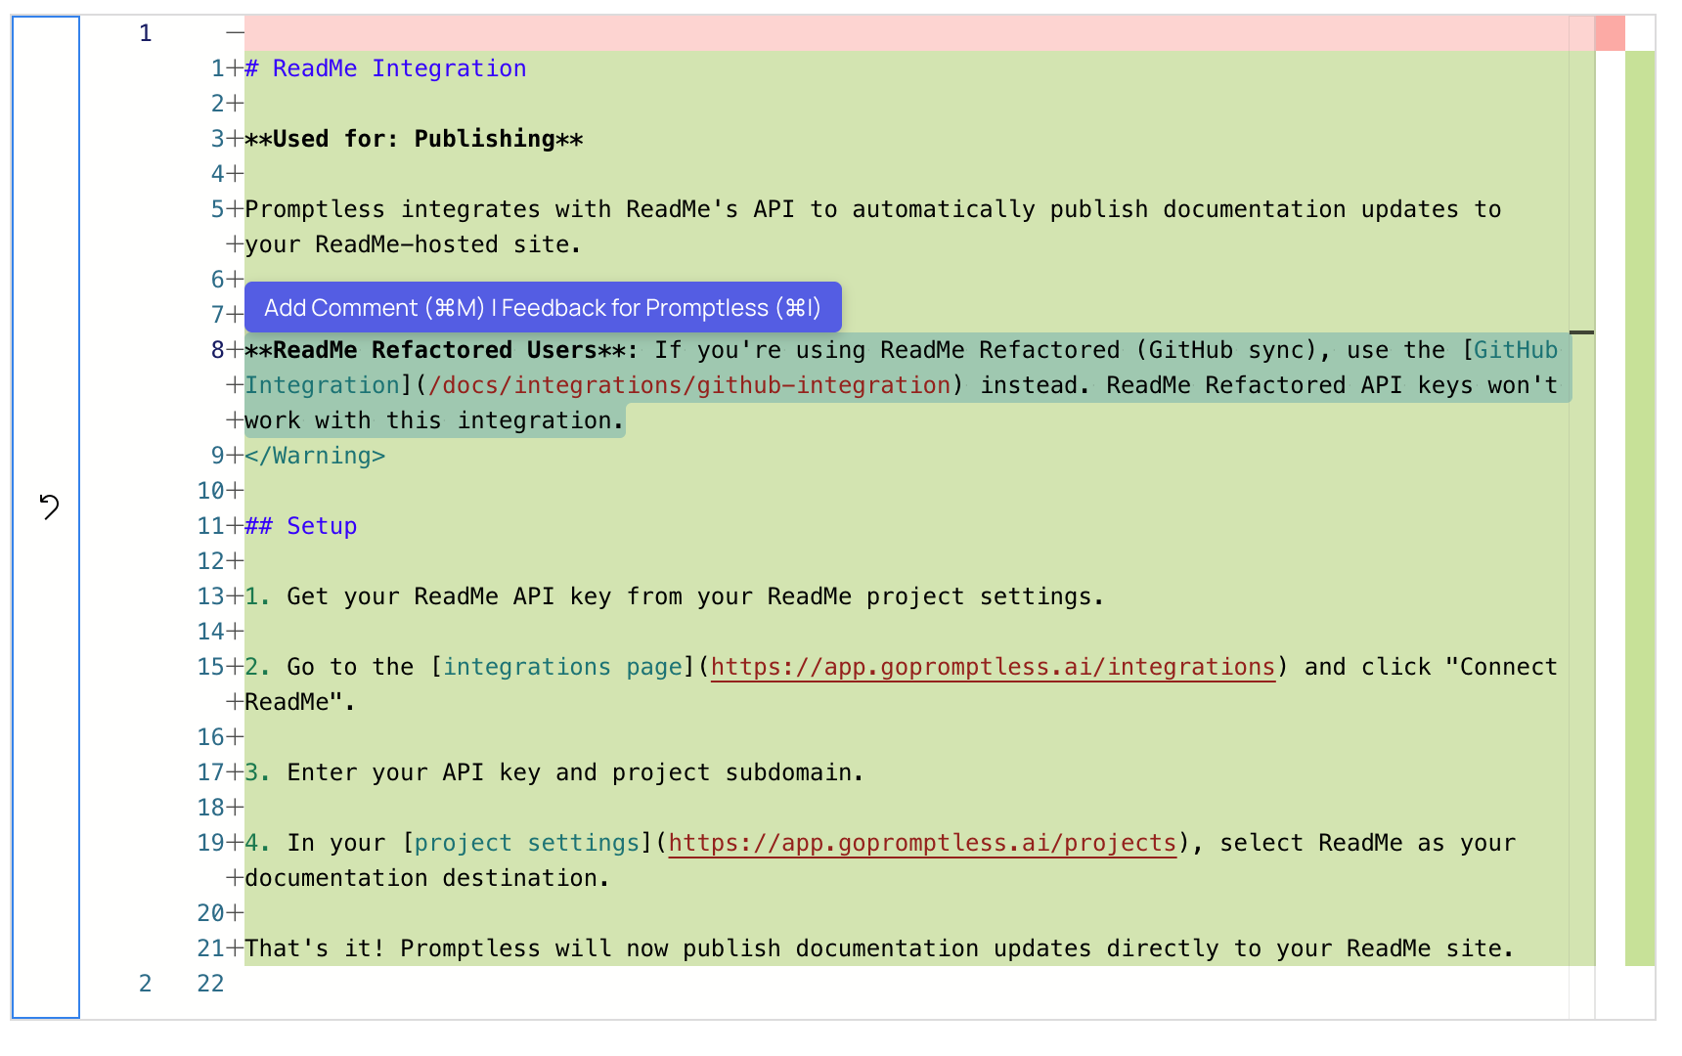Click the "## Setup" heading line
The image size is (1682, 1056).
(x=301, y=526)
